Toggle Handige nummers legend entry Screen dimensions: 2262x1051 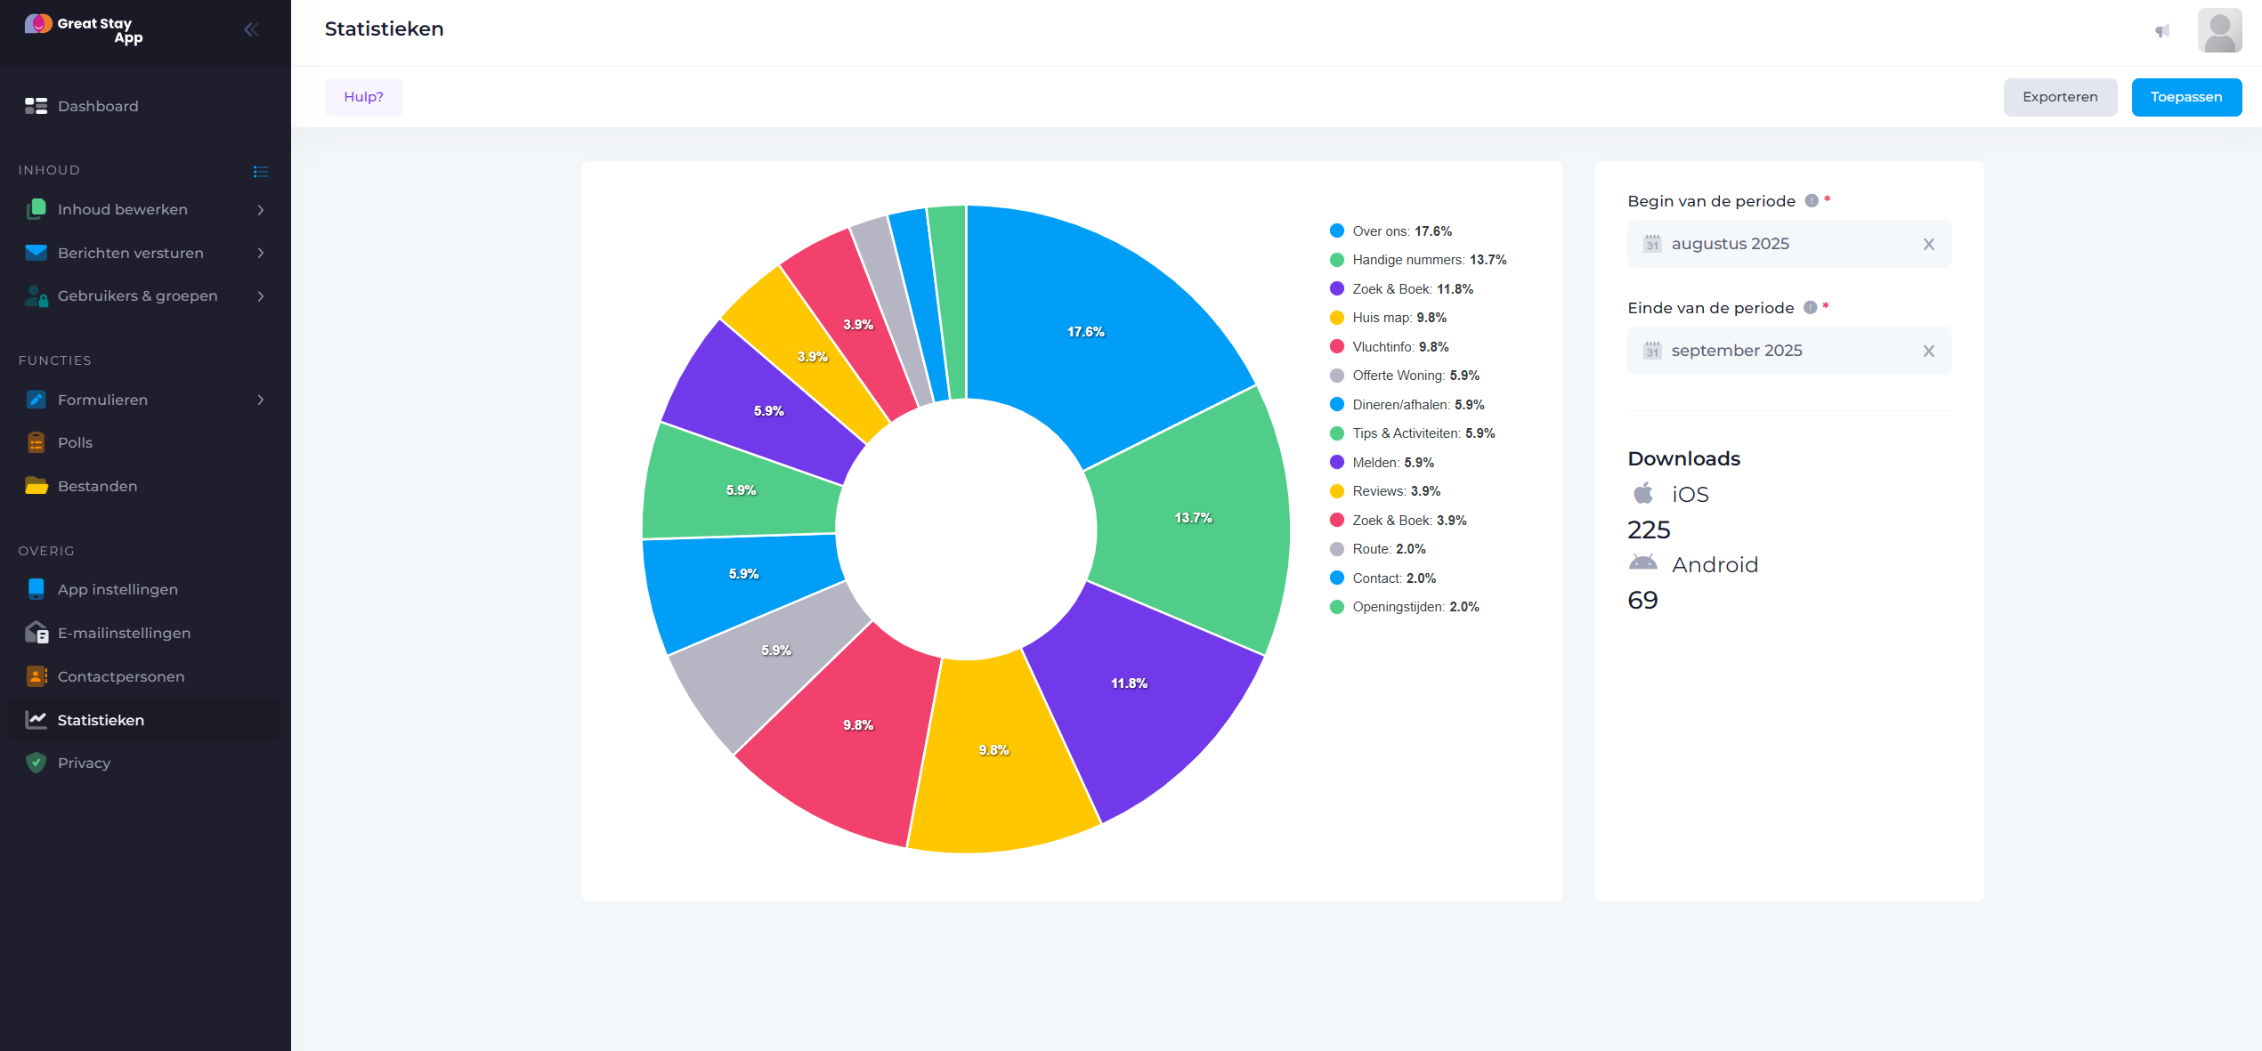tap(1407, 260)
